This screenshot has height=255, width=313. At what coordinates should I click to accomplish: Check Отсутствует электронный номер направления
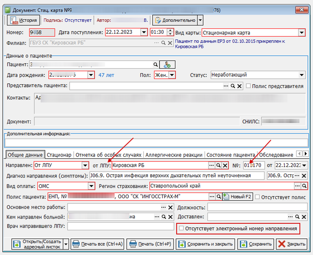pyautogui.click(x=181, y=228)
